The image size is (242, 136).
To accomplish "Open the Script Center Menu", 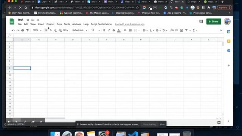I will tap(101, 24).
